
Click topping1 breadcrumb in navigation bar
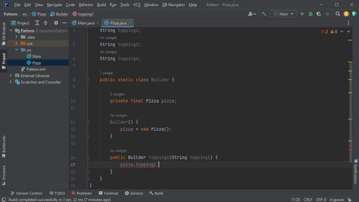point(83,14)
